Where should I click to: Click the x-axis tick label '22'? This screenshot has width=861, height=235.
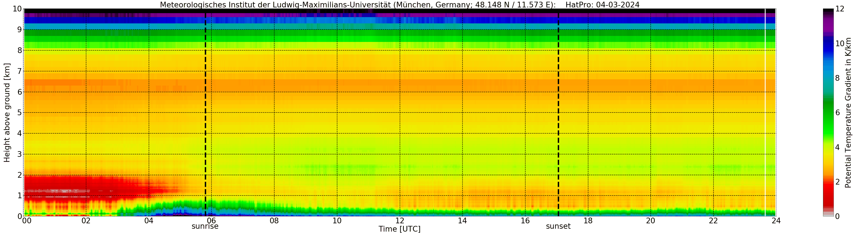tap(713, 221)
